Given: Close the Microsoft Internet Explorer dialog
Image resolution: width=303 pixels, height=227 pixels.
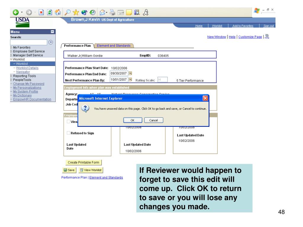Looking at the screenshot, I should [x=205, y=98].
